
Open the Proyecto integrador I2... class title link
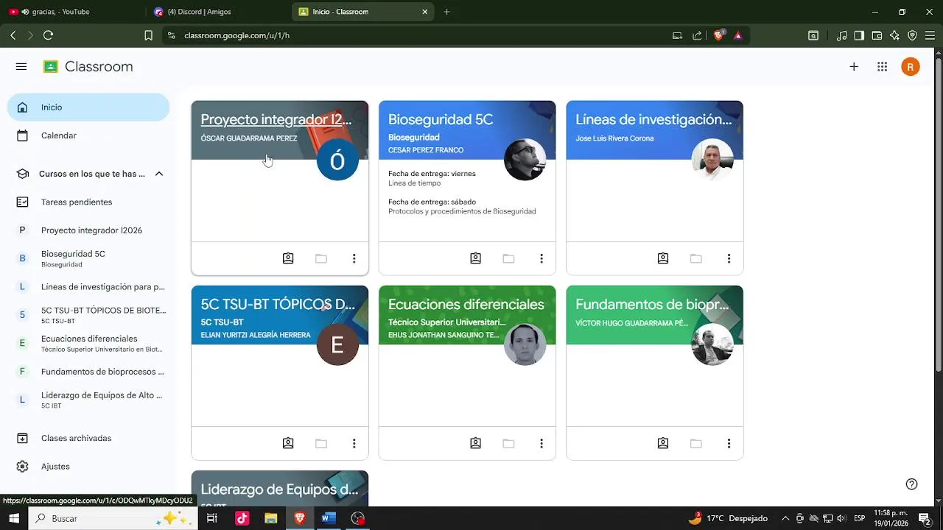(276, 119)
